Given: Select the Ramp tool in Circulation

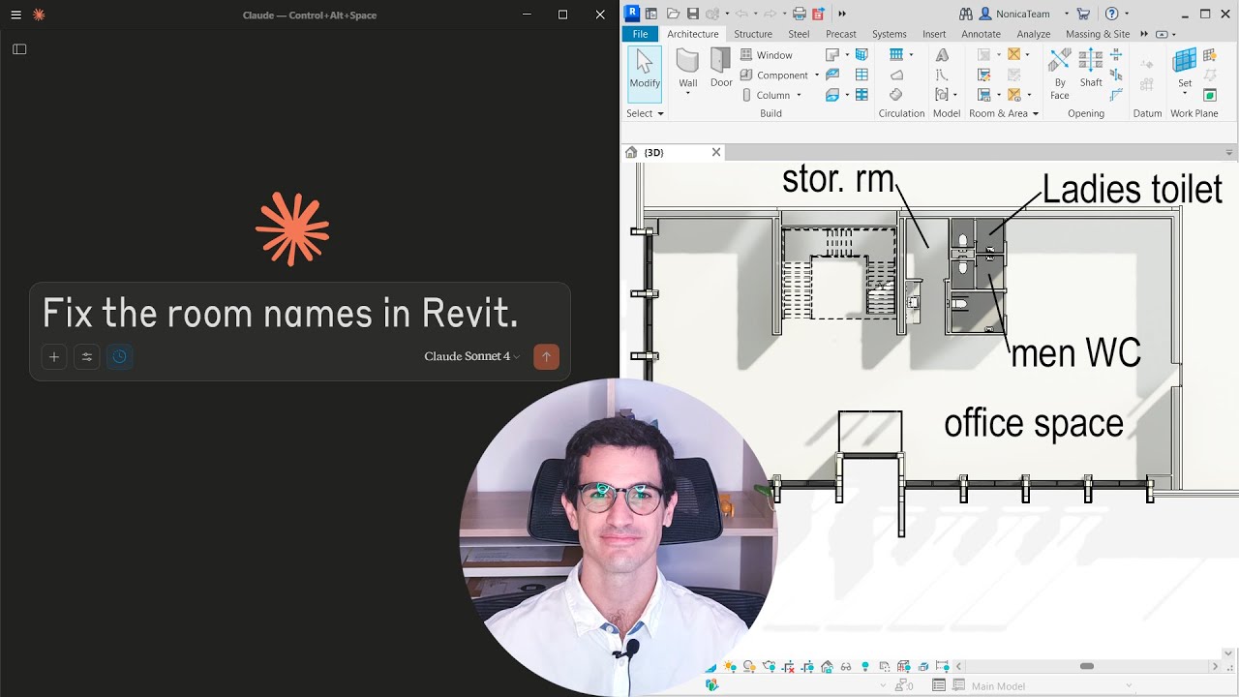Looking at the screenshot, I should tap(896, 75).
